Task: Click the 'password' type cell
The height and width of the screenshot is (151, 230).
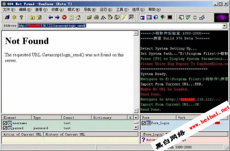Action: tap(41, 128)
